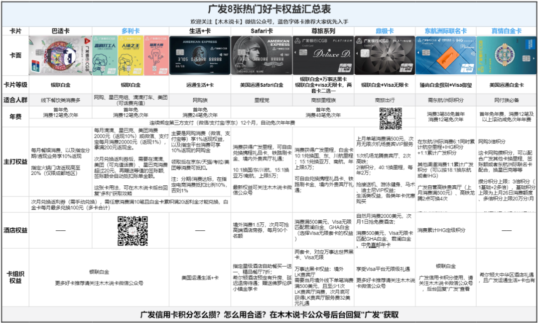538x323 pixels.
Task: Select the 尊旅系列 column header
Action: [x=323, y=31]
